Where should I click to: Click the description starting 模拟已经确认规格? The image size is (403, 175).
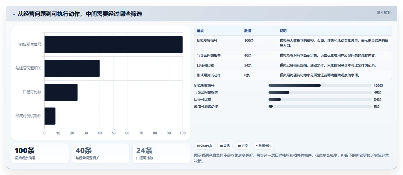coord(328,65)
